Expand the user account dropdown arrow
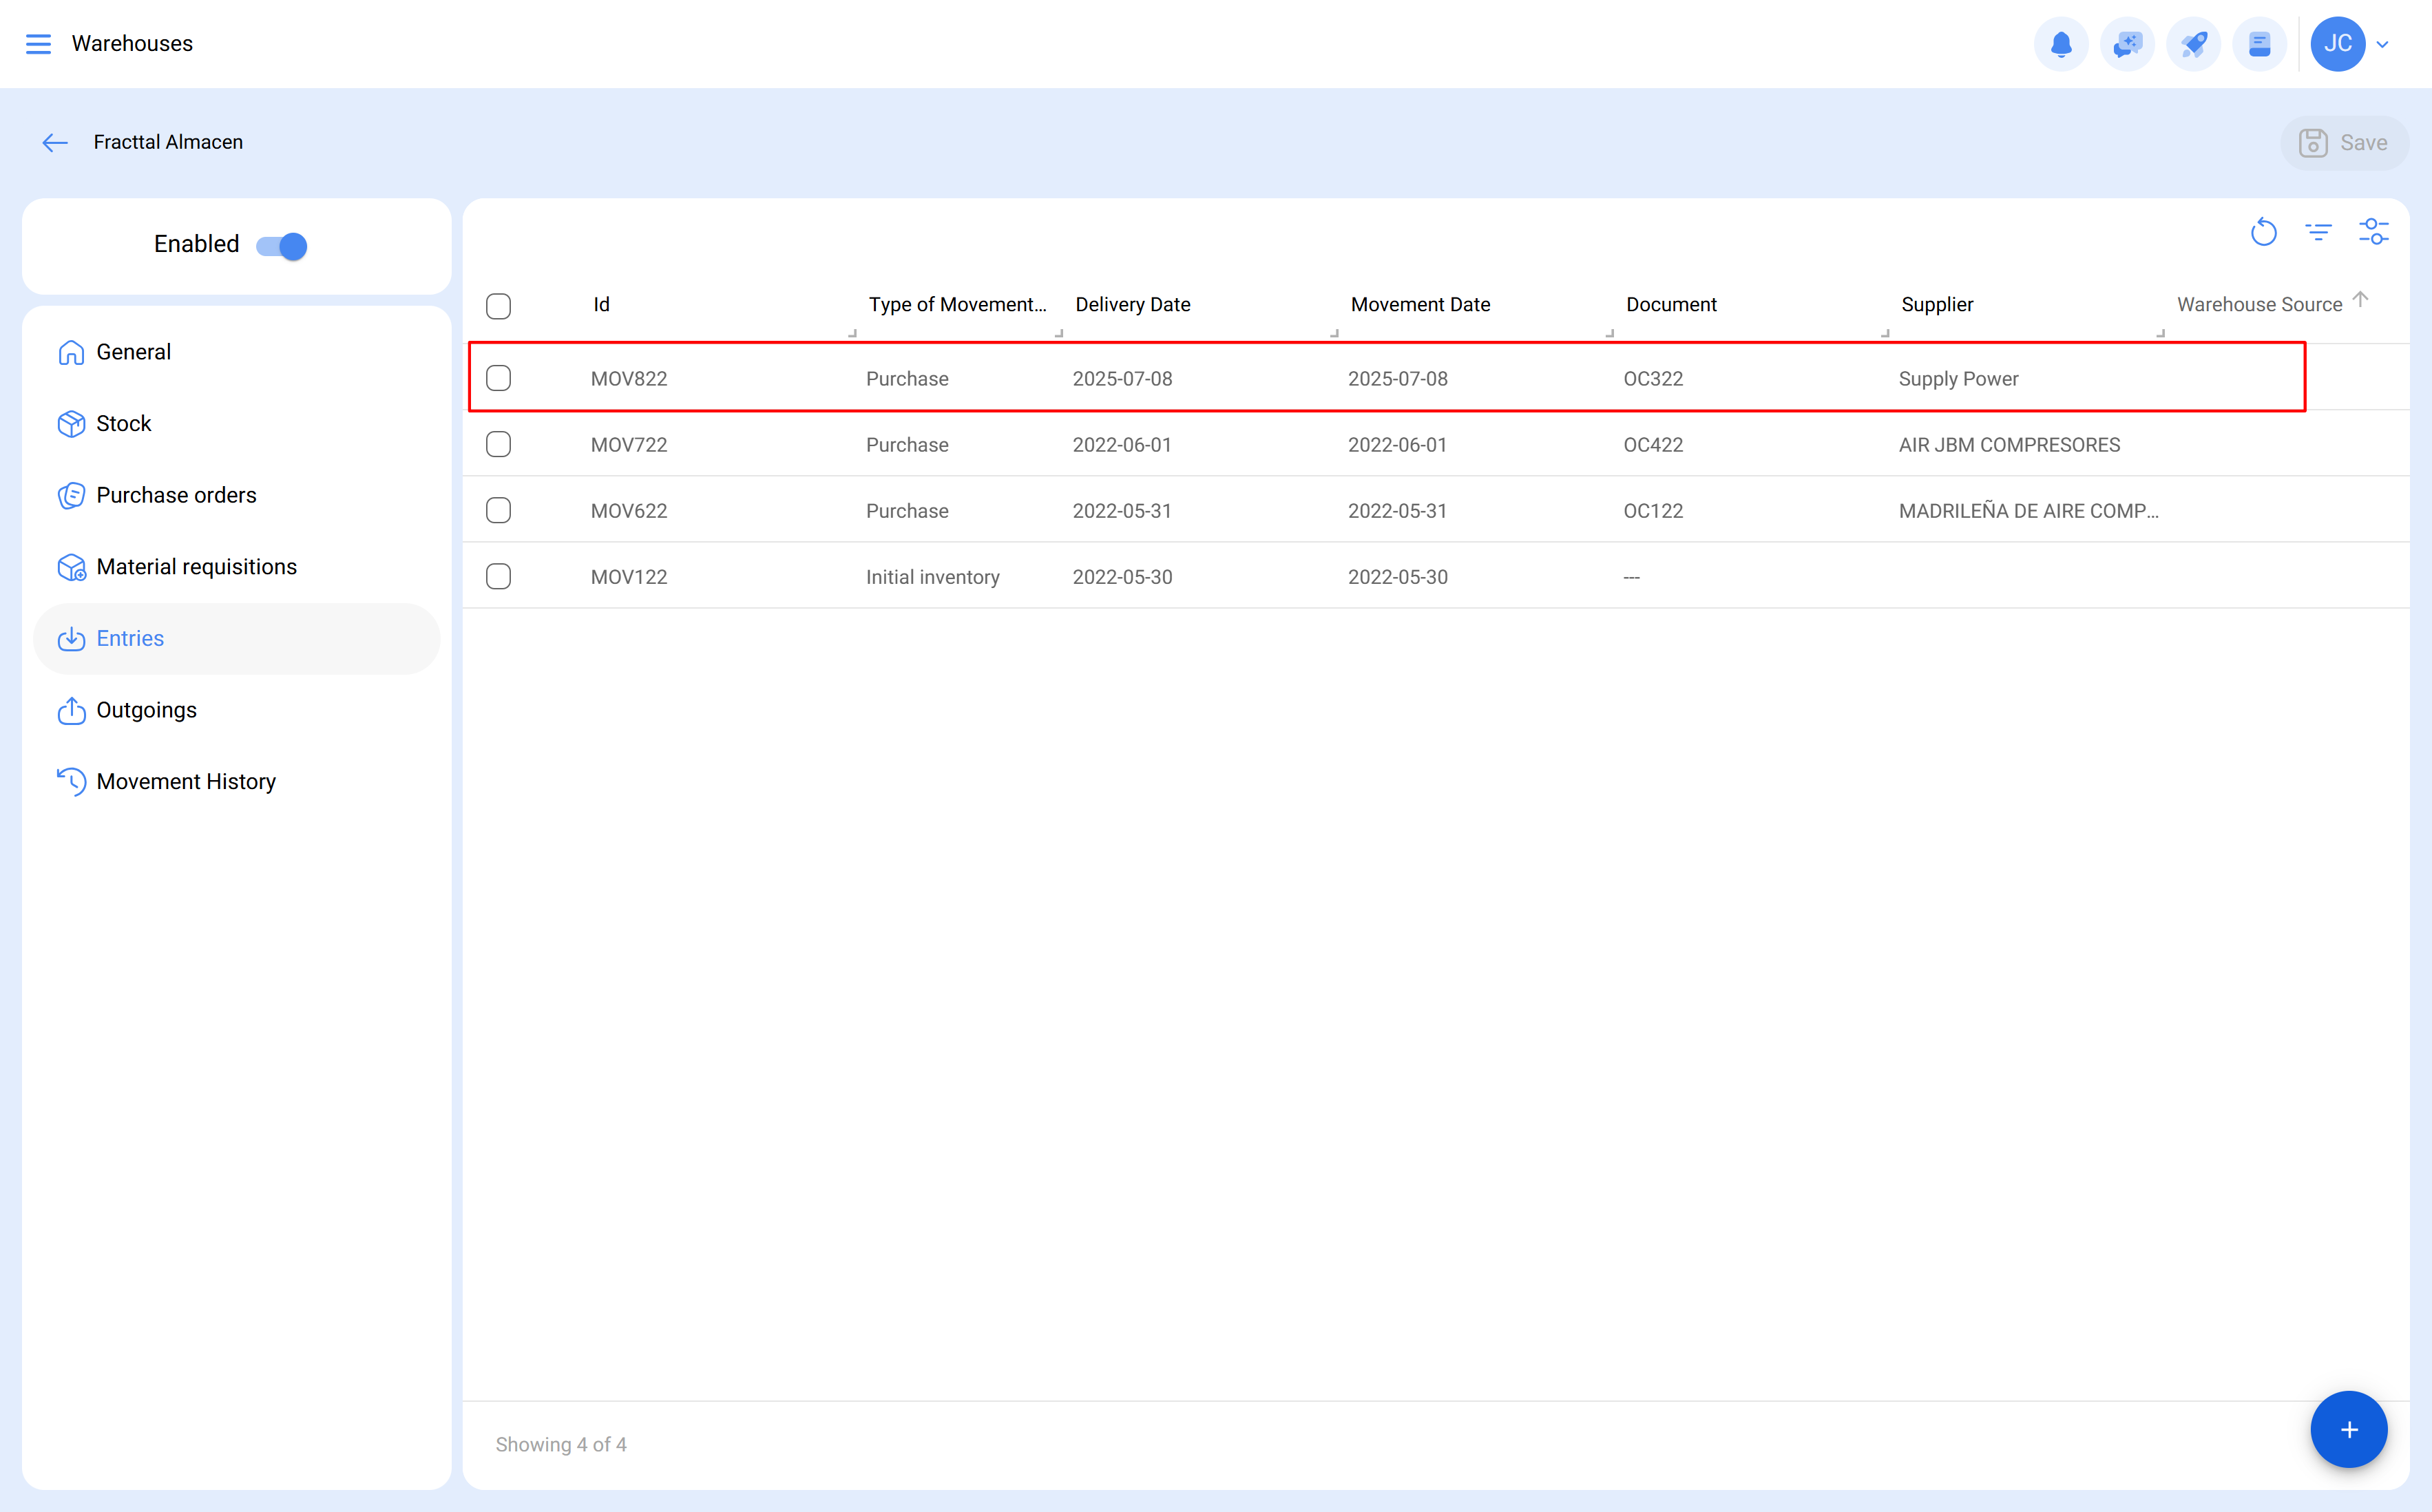 coord(2383,44)
